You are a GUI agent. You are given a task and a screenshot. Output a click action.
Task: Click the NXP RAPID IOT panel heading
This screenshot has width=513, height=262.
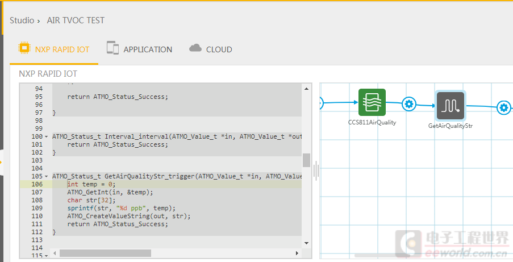[48, 74]
